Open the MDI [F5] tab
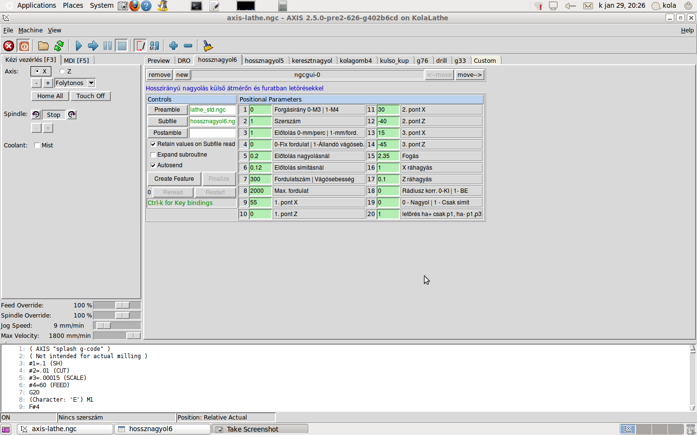Image resolution: width=697 pixels, height=435 pixels. 76,60
